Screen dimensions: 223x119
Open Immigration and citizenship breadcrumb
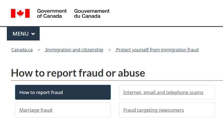coord(74,50)
